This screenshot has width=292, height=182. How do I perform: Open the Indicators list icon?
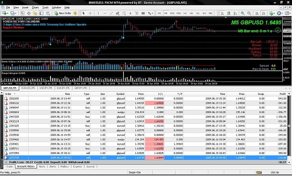click(x=271, y=13)
